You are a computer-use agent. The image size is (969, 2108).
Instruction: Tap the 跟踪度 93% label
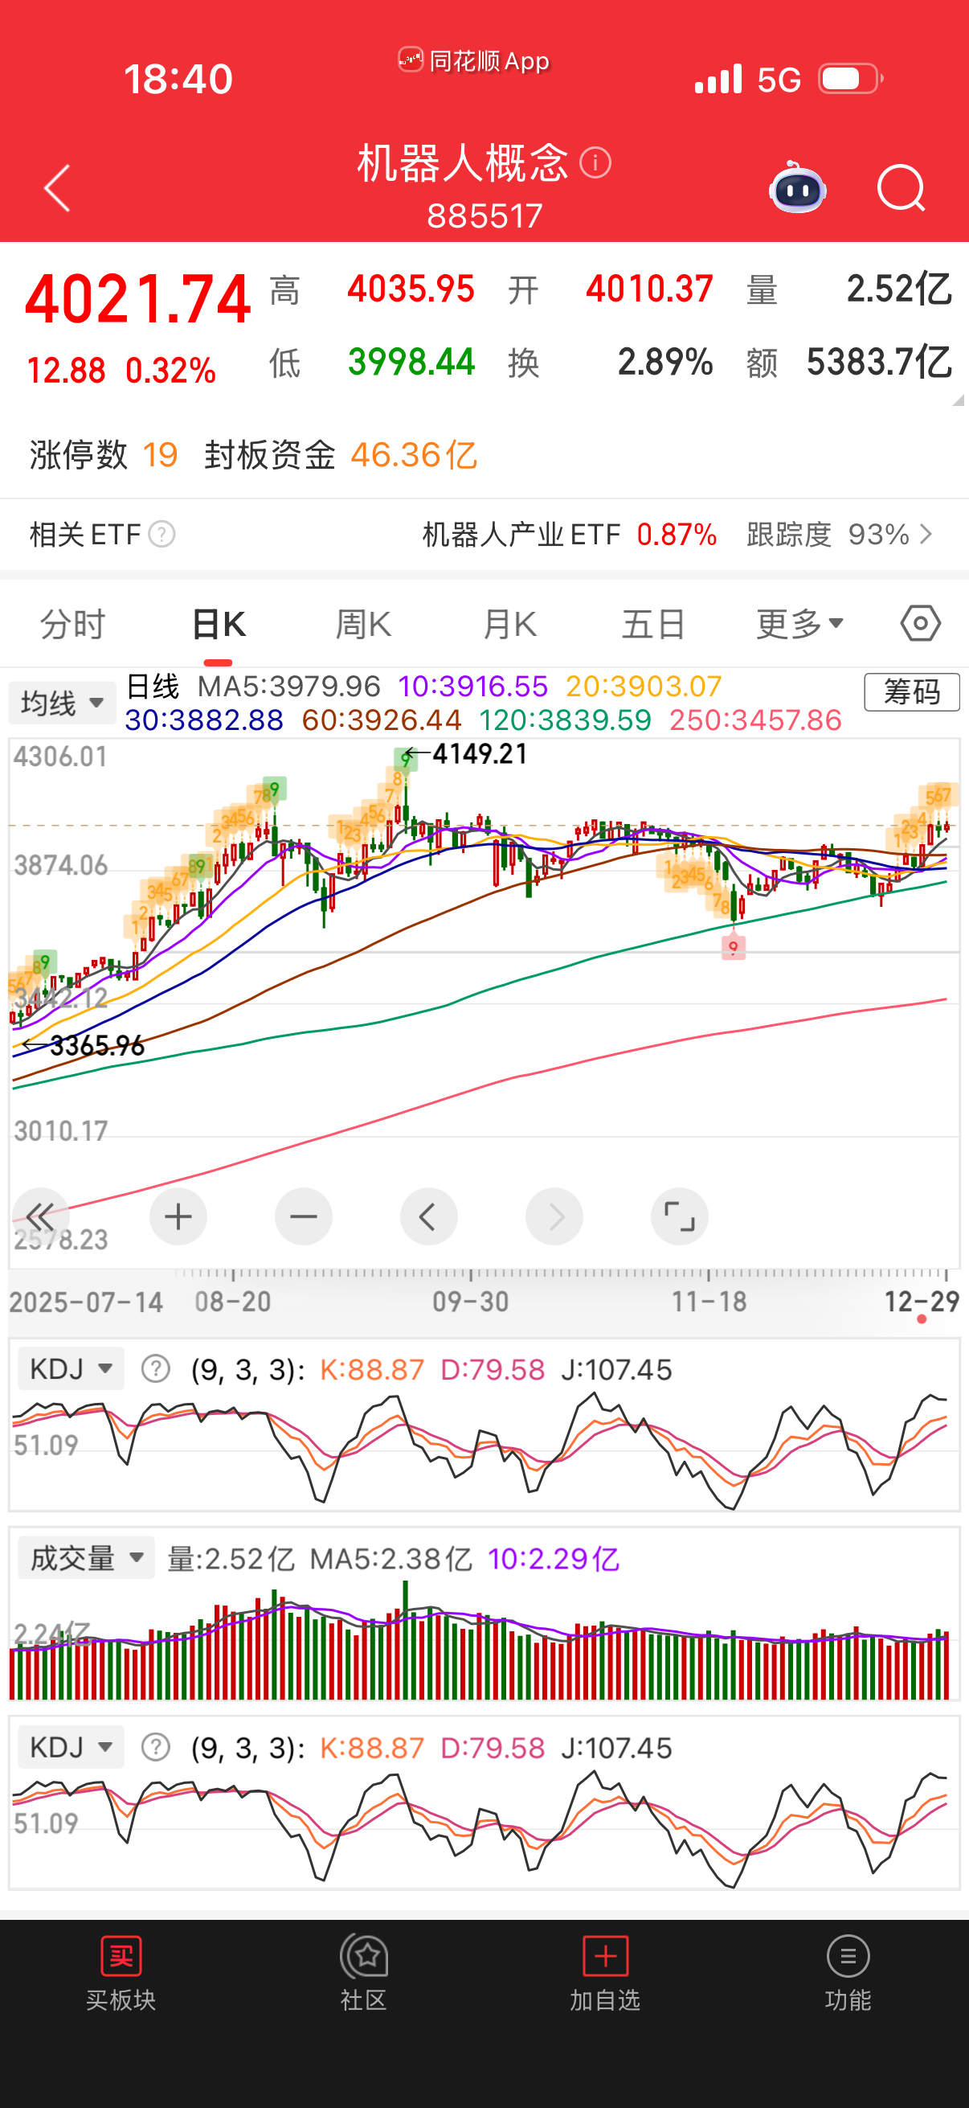[828, 535]
